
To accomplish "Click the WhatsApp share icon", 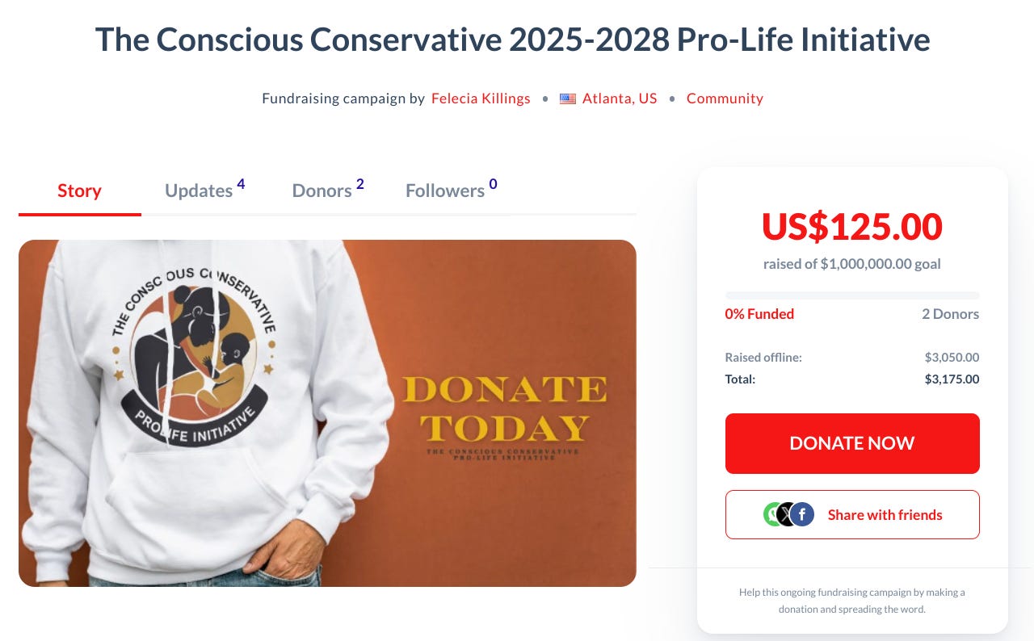I will (773, 514).
